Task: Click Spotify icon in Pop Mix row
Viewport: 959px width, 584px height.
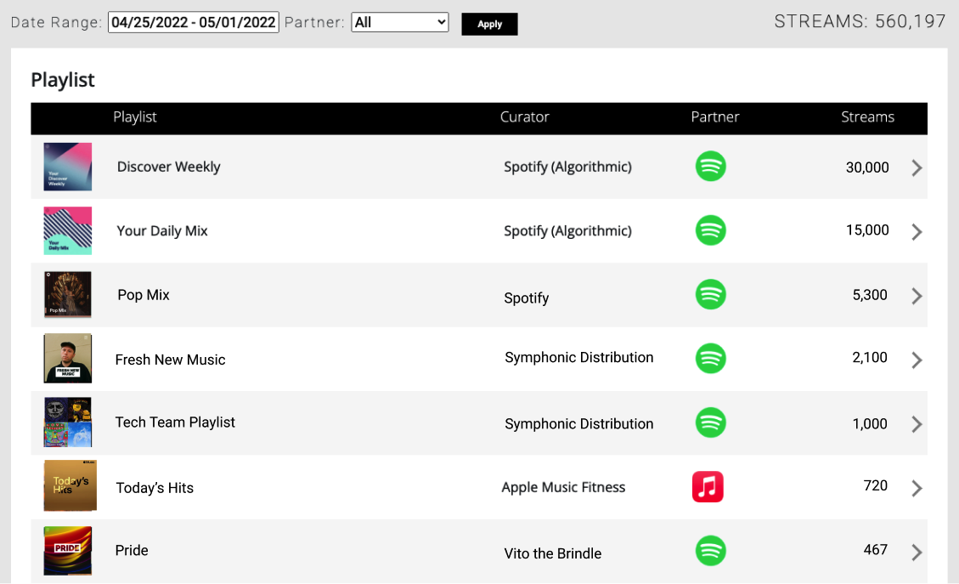Action: (710, 295)
